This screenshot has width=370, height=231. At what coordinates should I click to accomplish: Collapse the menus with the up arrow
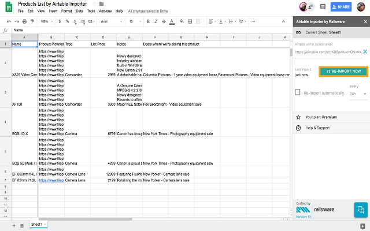tap(283, 21)
